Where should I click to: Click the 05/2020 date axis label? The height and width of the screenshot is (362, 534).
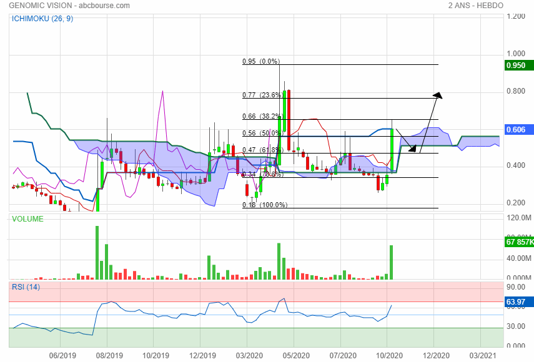click(296, 356)
